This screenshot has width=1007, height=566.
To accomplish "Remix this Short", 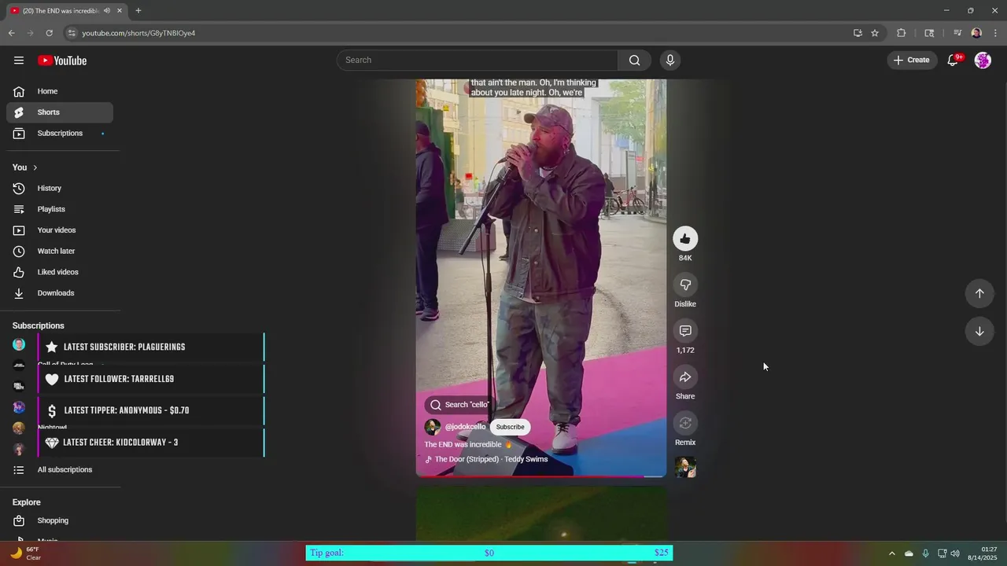I will click(685, 423).
